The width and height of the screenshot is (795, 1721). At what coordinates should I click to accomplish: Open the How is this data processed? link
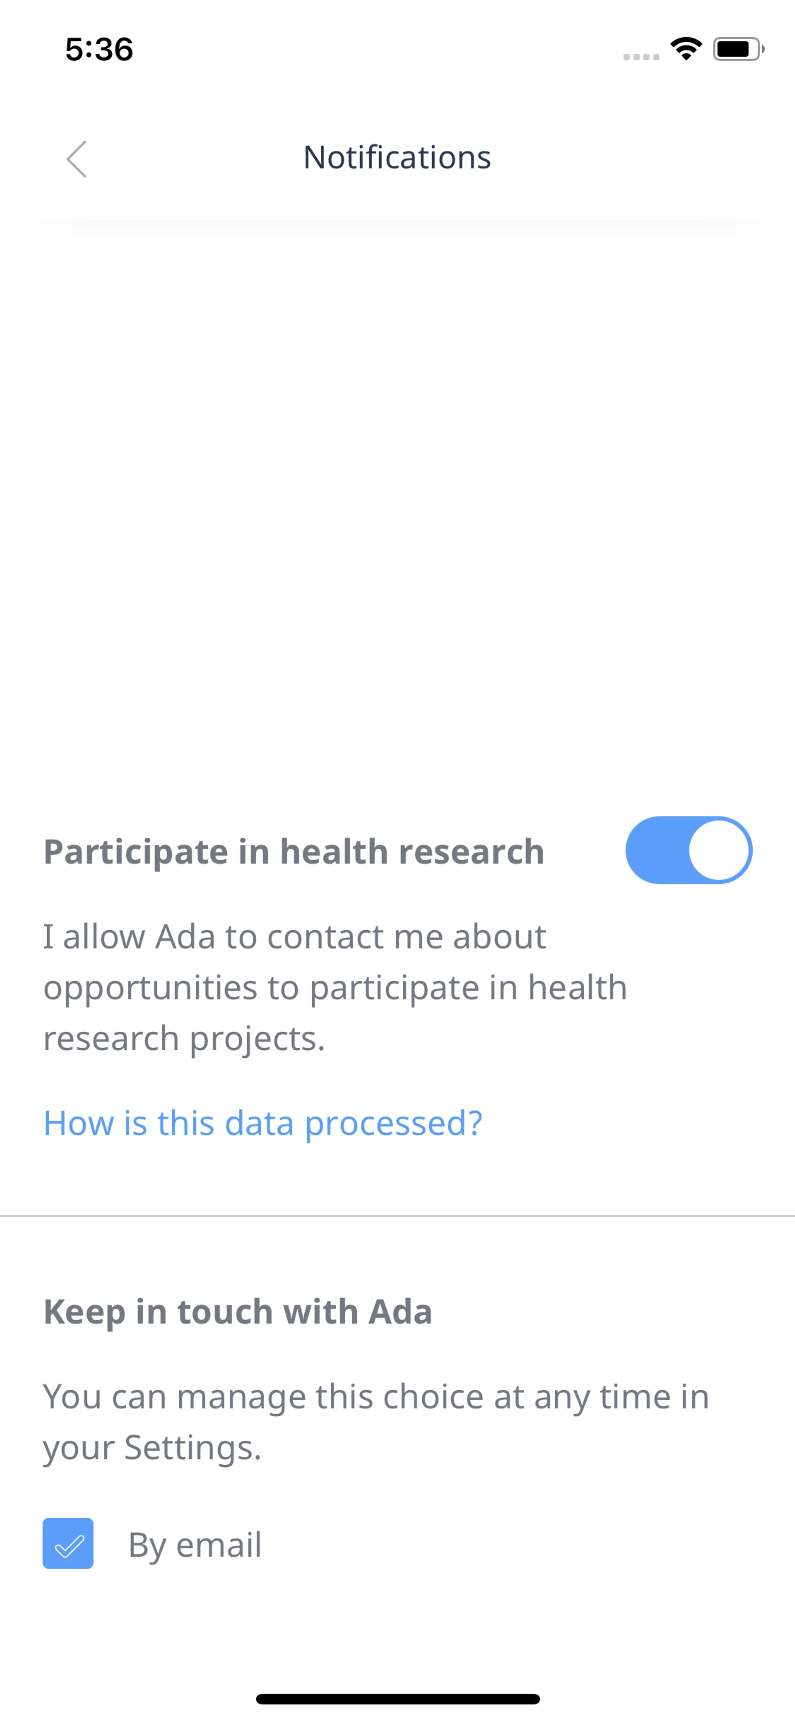coord(263,1123)
